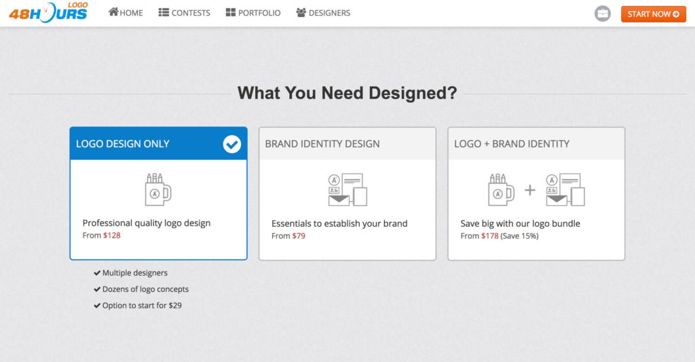Screen dimensions: 695x362
Task: Click the briefcase icon in header
Action: click(602, 14)
